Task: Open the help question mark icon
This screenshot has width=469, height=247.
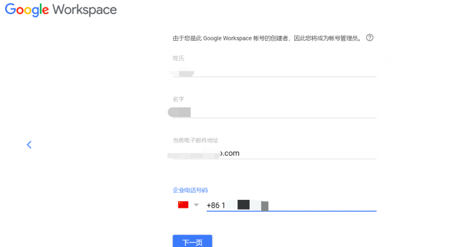Action: 370,38
